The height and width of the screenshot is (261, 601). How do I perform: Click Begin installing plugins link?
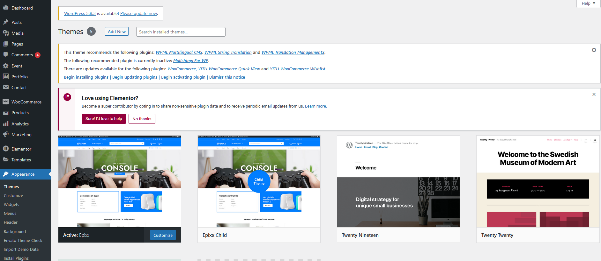86,77
